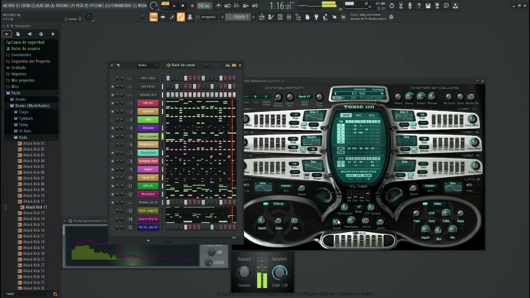
Task: Select Attack Kick 12 sample in browser
Action: point(36,207)
